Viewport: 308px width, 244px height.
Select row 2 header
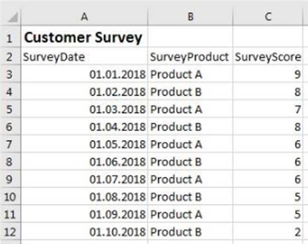[10, 56]
